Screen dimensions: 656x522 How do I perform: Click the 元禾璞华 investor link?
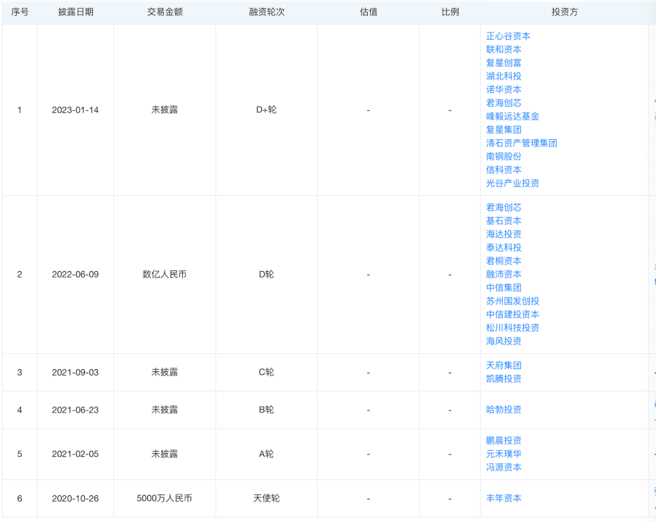[x=504, y=454]
